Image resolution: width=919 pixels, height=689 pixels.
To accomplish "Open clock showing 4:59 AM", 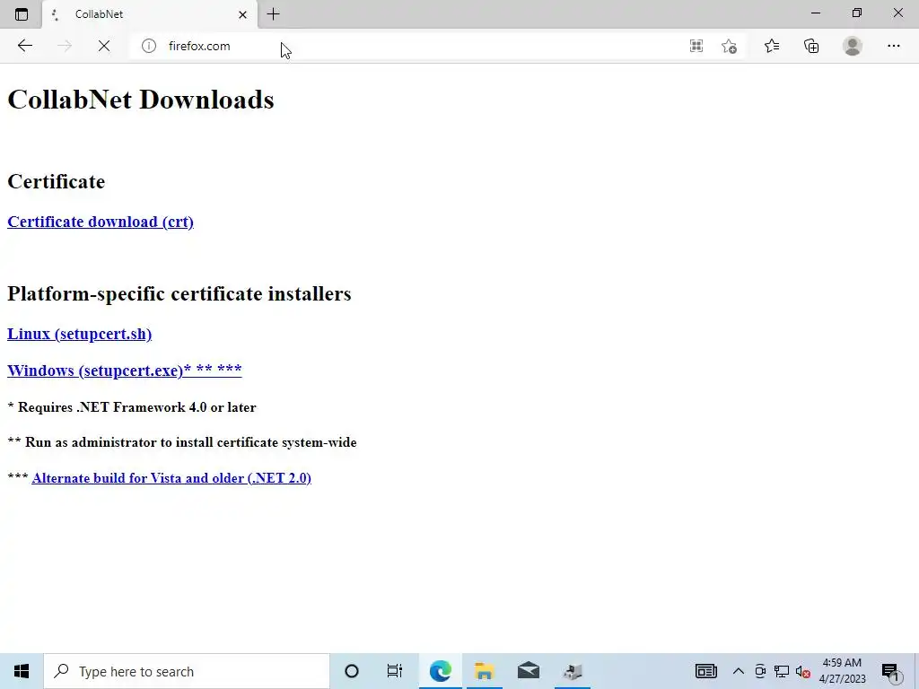I will point(842,671).
